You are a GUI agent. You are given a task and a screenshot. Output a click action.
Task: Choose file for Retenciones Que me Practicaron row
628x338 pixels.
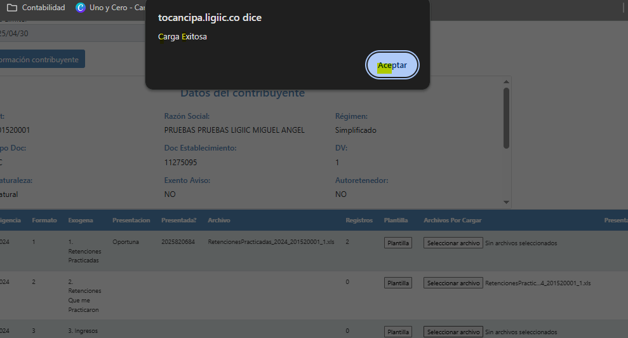tap(453, 283)
